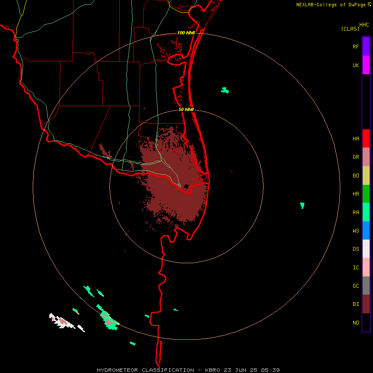Click the WS blue legend swatch
373x373 pixels.
coord(366,230)
